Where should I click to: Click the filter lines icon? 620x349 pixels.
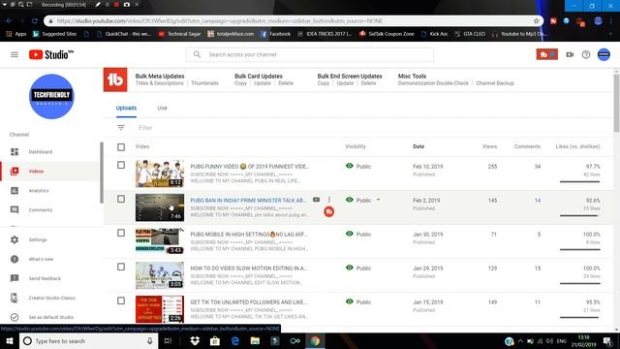pyautogui.click(x=121, y=128)
